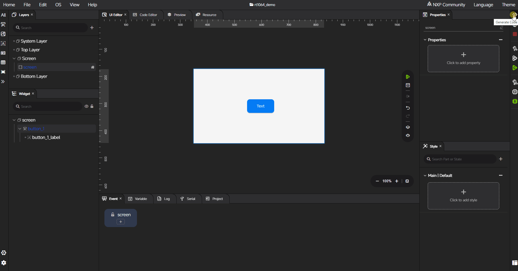Open the Main | Default more options menu

(x=501, y=176)
